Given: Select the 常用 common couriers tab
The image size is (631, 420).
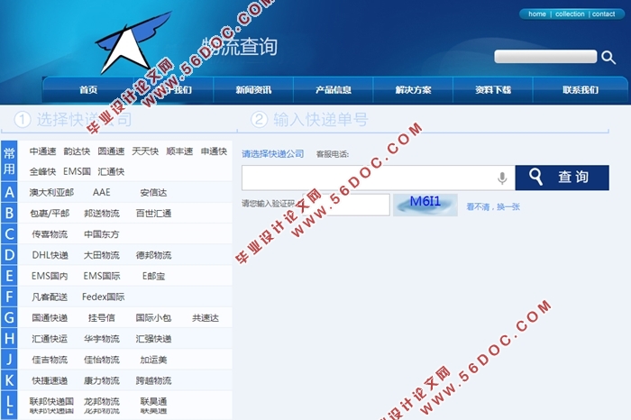Looking at the screenshot, I should coord(9,160).
